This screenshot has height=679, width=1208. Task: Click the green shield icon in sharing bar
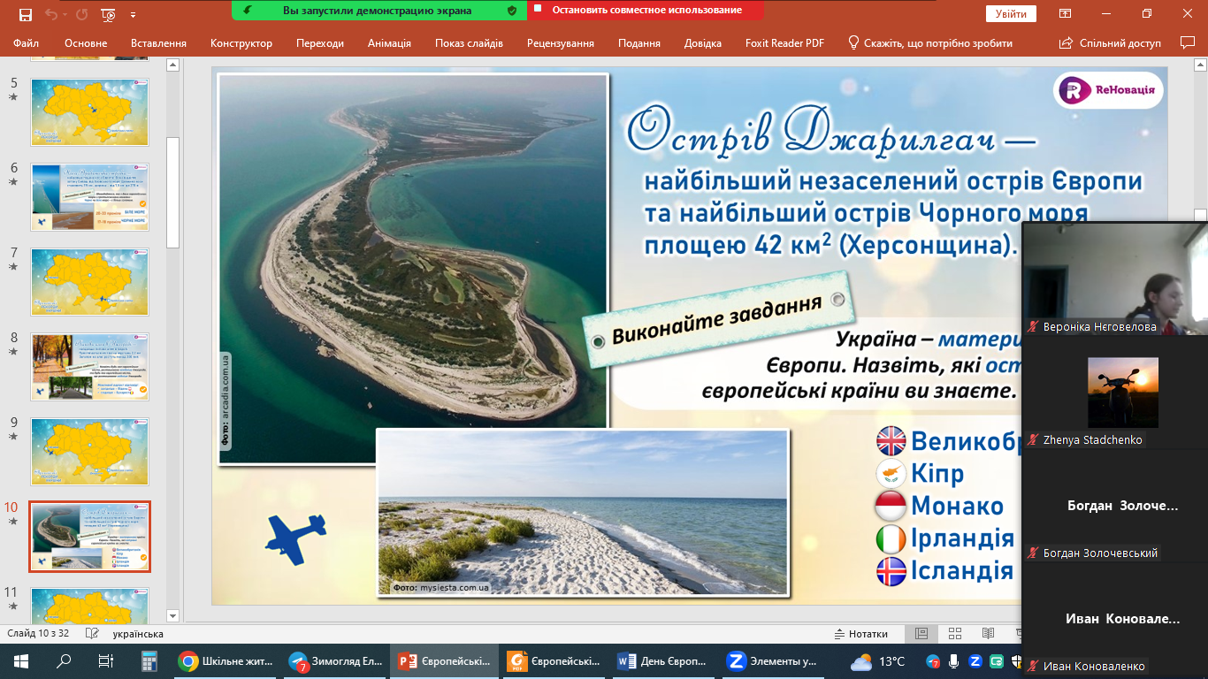click(x=512, y=11)
